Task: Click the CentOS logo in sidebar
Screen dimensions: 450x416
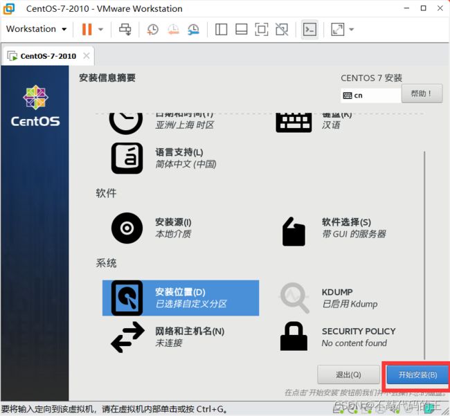Action: click(x=35, y=106)
